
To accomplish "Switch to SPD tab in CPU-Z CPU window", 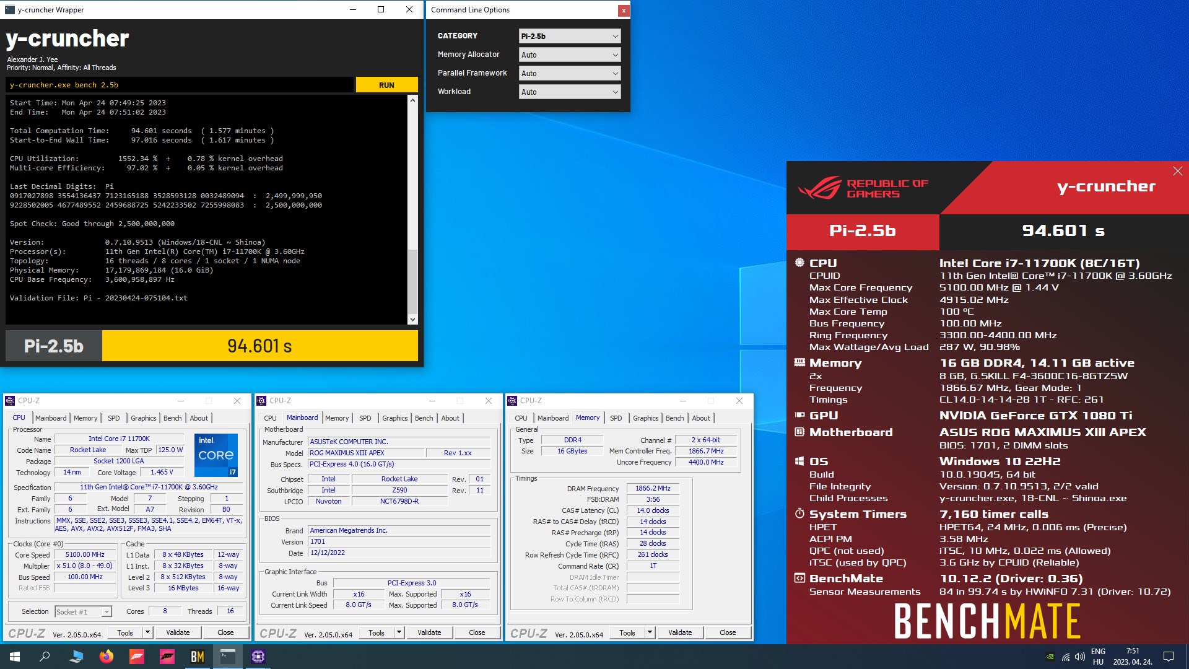I will click(114, 418).
